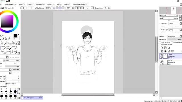The image size is (182, 102).
Task: Click the brush density slider showing 100
Action: coord(13,66)
